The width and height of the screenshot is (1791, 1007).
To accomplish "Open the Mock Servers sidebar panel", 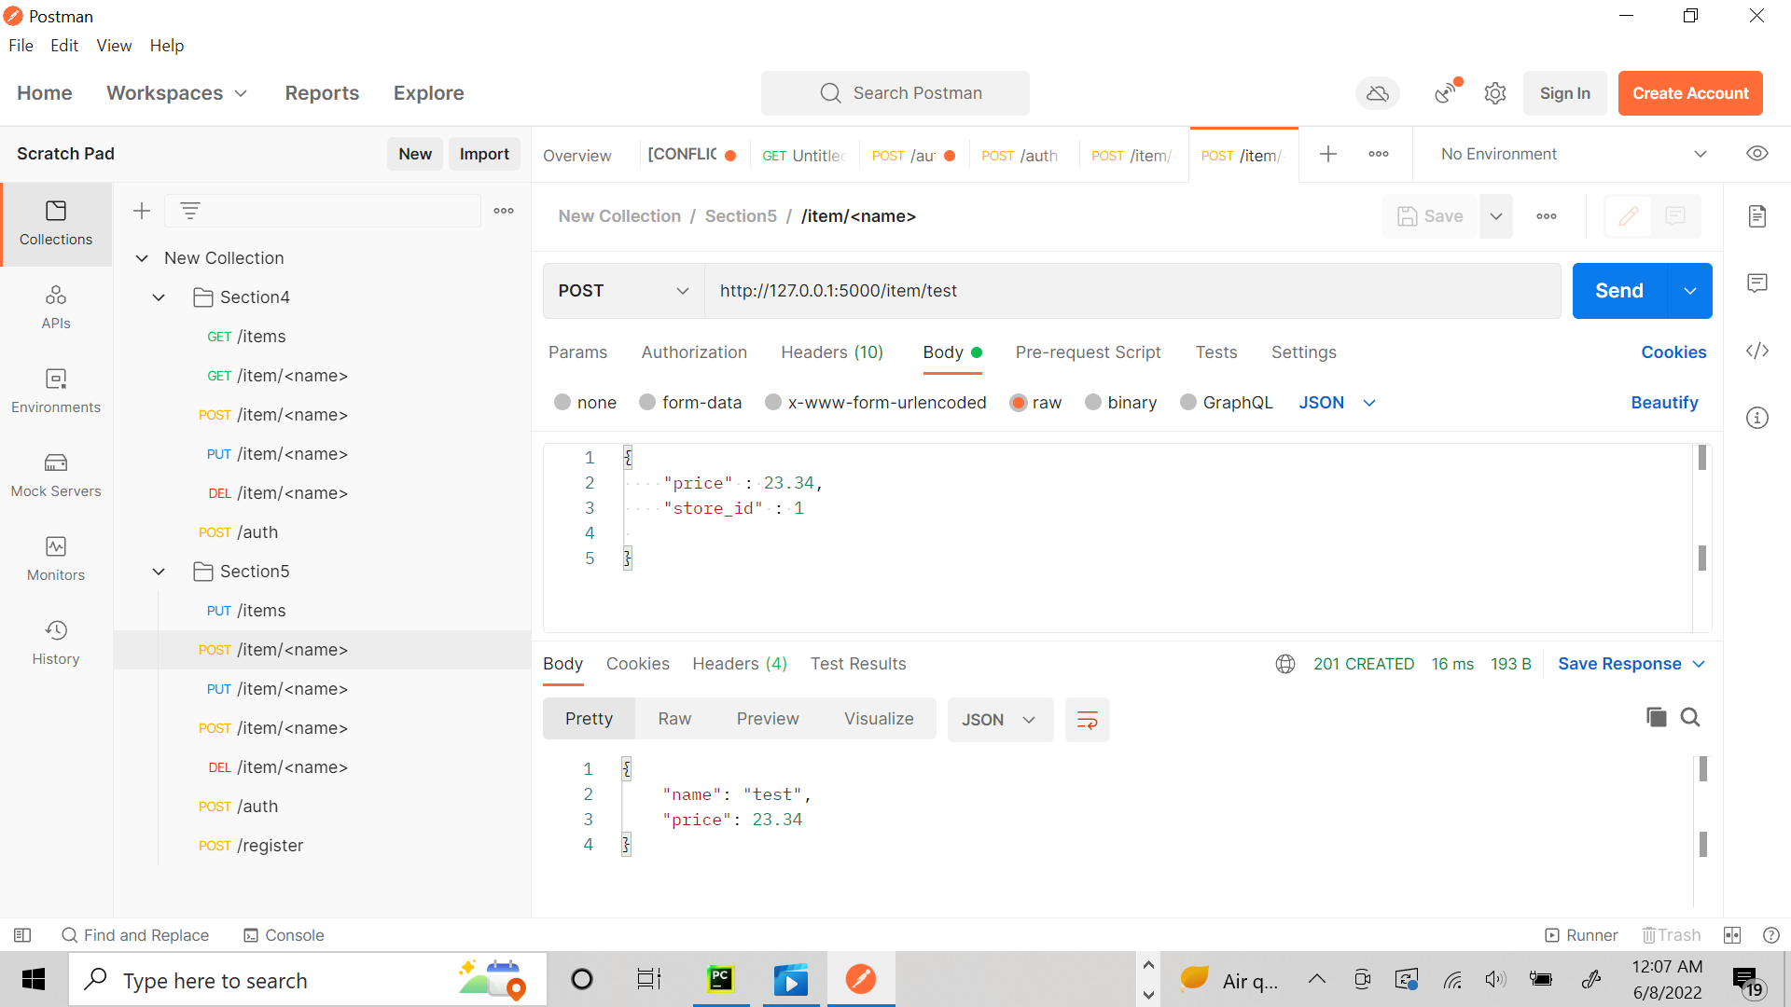I will 56,476.
